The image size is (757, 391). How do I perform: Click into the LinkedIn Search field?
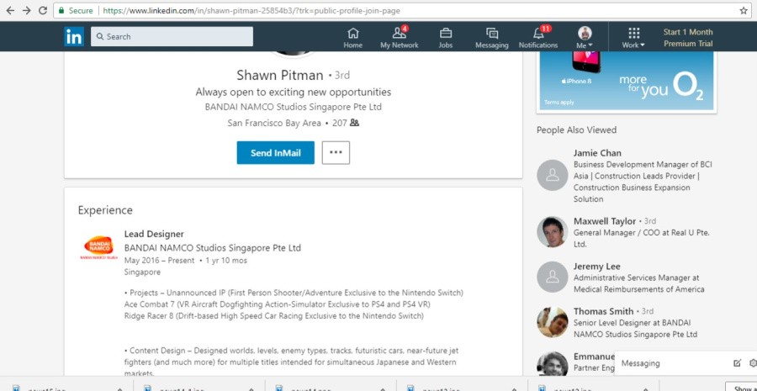coord(172,37)
